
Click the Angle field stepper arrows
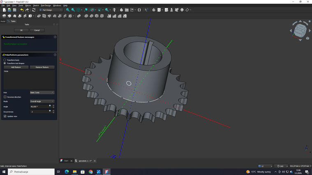pos(53,107)
